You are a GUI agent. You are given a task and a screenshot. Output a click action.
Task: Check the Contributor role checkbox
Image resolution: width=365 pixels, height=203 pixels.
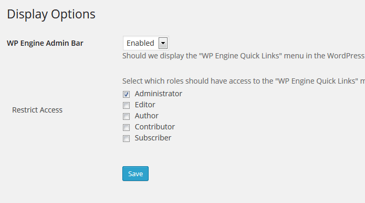126,127
